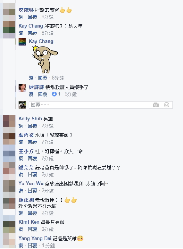Reply to Kelly Shih's 英雄 comment

point(32,126)
